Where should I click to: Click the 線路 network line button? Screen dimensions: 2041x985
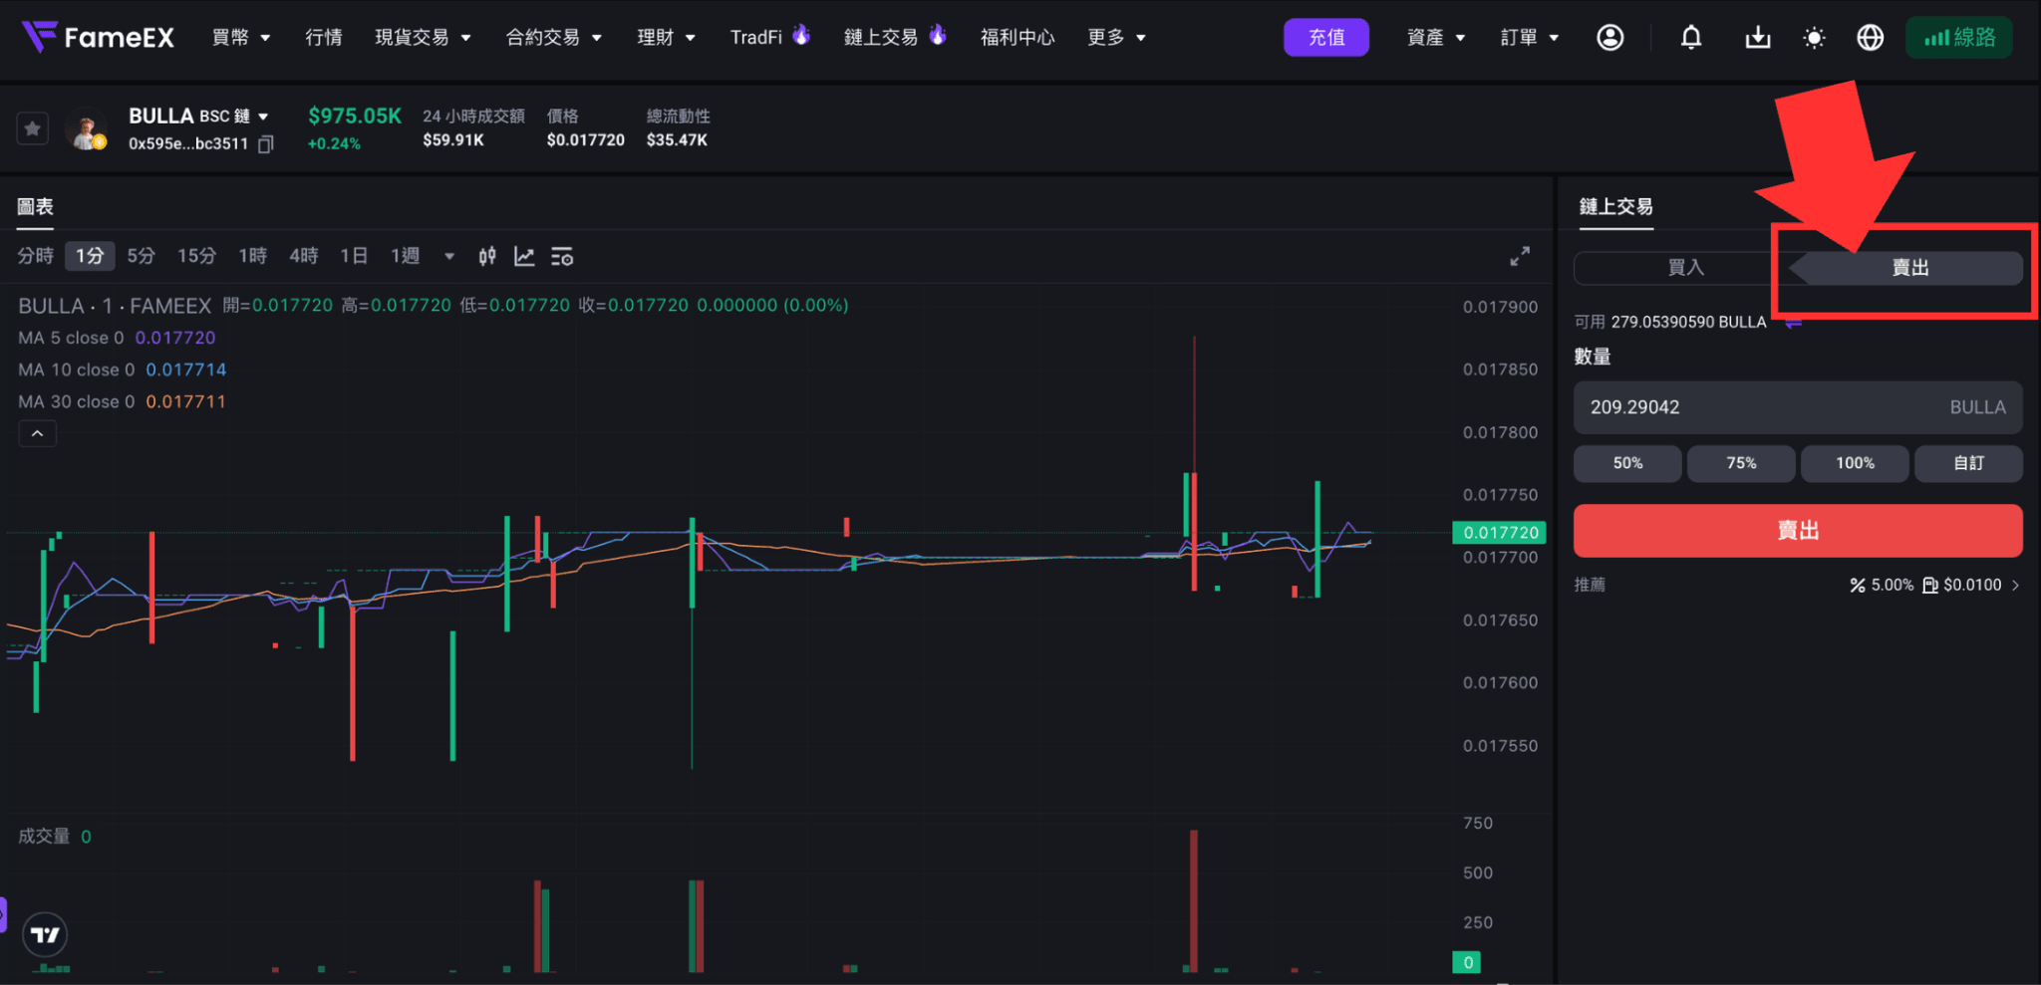[1959, 38]
